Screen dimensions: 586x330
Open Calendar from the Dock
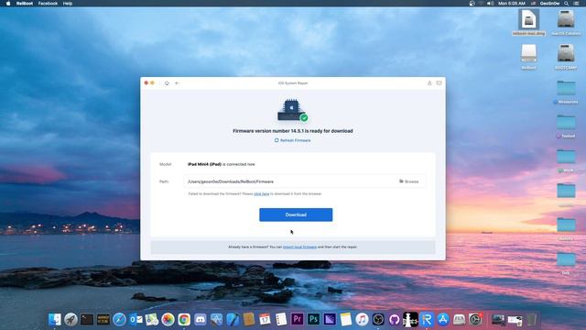click(265, 319)
